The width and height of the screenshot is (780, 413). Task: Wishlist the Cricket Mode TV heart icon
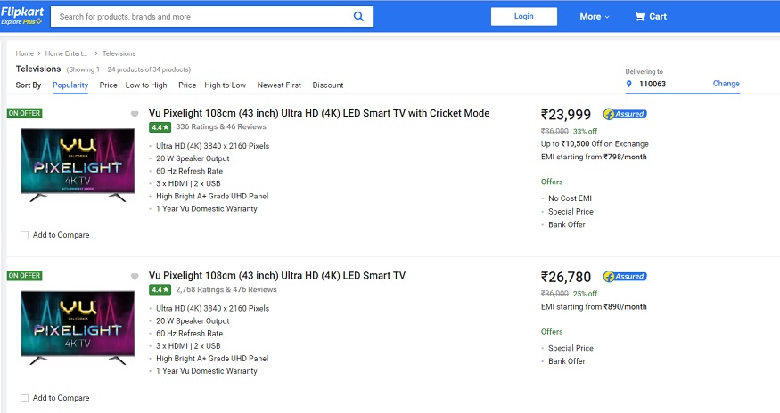click(135, 114)
